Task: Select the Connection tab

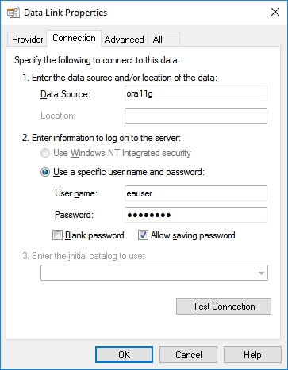Action: [74, 39]
